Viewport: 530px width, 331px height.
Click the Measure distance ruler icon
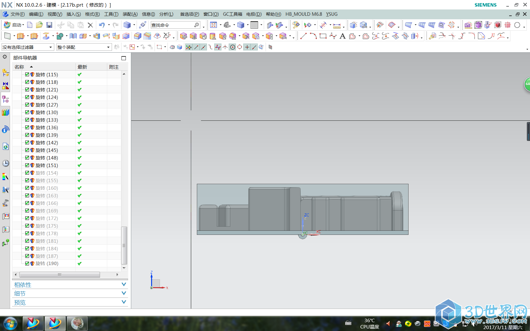point(337,25)
